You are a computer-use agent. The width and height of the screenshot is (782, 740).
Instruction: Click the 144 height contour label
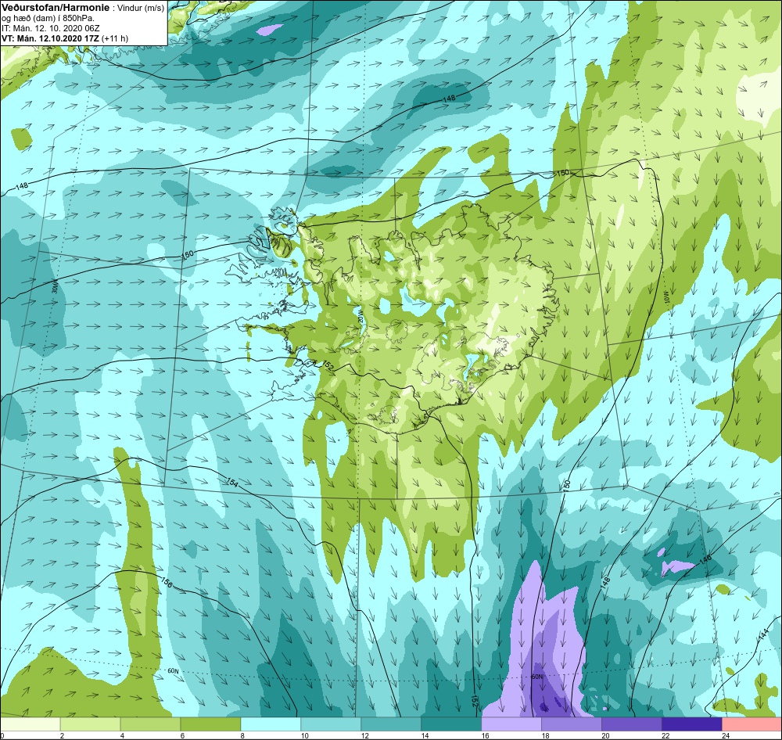point(762,634)
